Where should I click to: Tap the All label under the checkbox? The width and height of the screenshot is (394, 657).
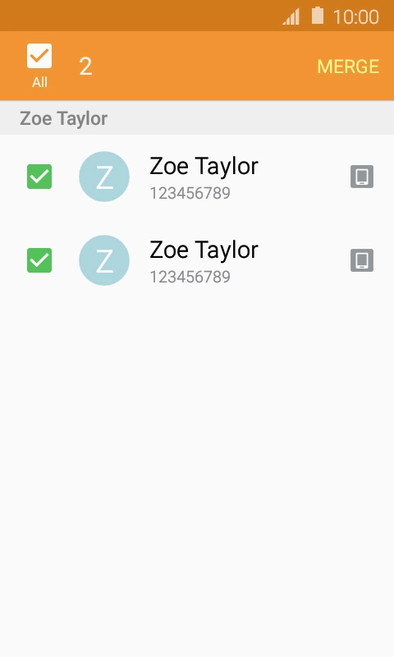pyautogui.click(x=39, y=82)
